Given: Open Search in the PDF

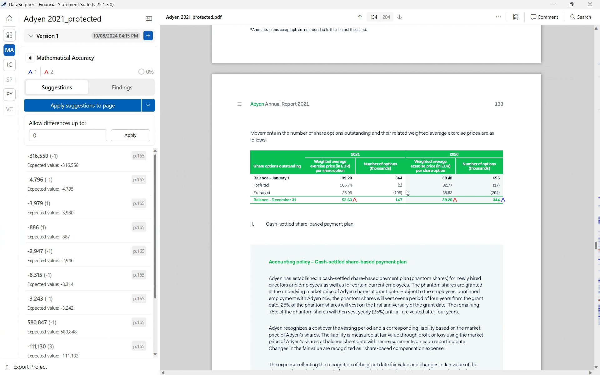Looking at the screenshot, I should coord(581,17).
